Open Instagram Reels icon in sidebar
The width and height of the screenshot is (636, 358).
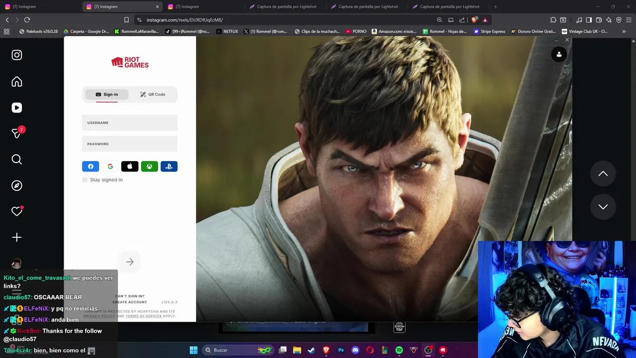pyautogui.click(x=17, y=107)
